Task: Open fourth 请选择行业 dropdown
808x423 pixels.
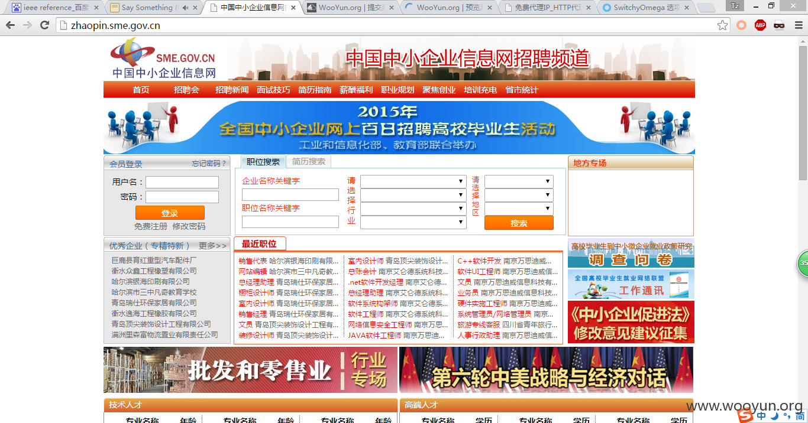Action: pyautogui.click(x=413, y=222)
